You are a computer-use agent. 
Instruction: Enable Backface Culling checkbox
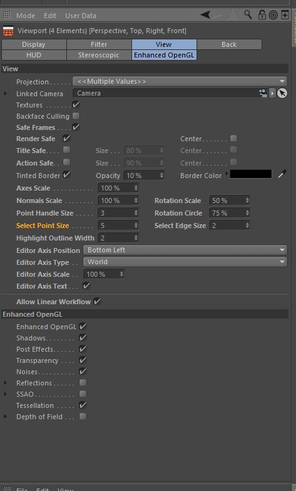point(76,116)
